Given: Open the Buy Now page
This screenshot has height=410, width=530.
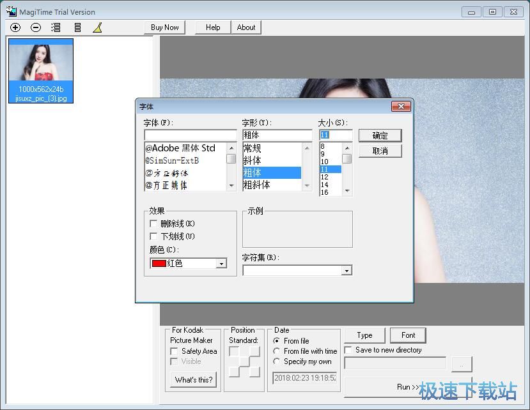Looking at the screenshot, I should click(164, 27).
